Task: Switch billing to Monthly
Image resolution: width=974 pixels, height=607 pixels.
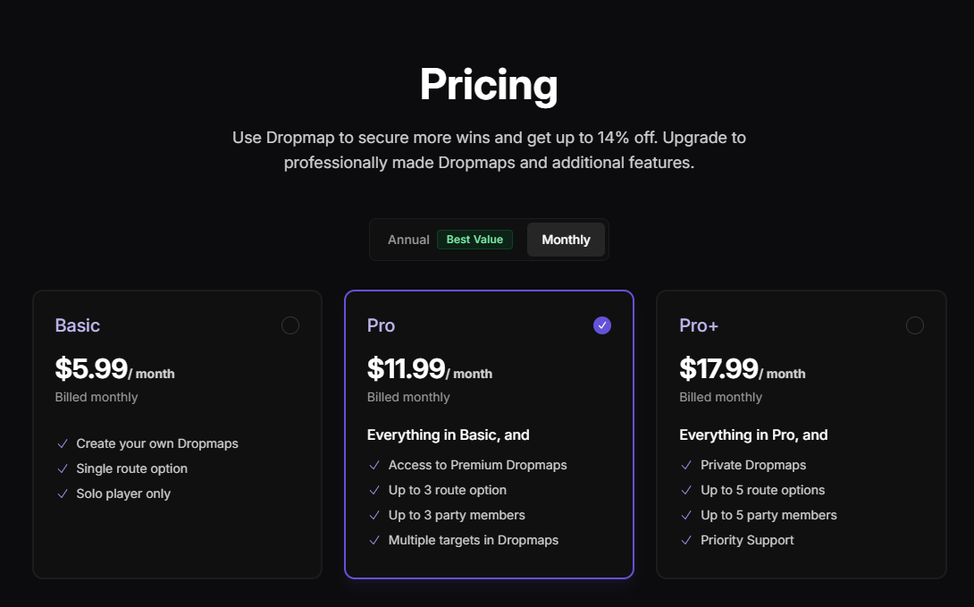Action: [565, 240]
